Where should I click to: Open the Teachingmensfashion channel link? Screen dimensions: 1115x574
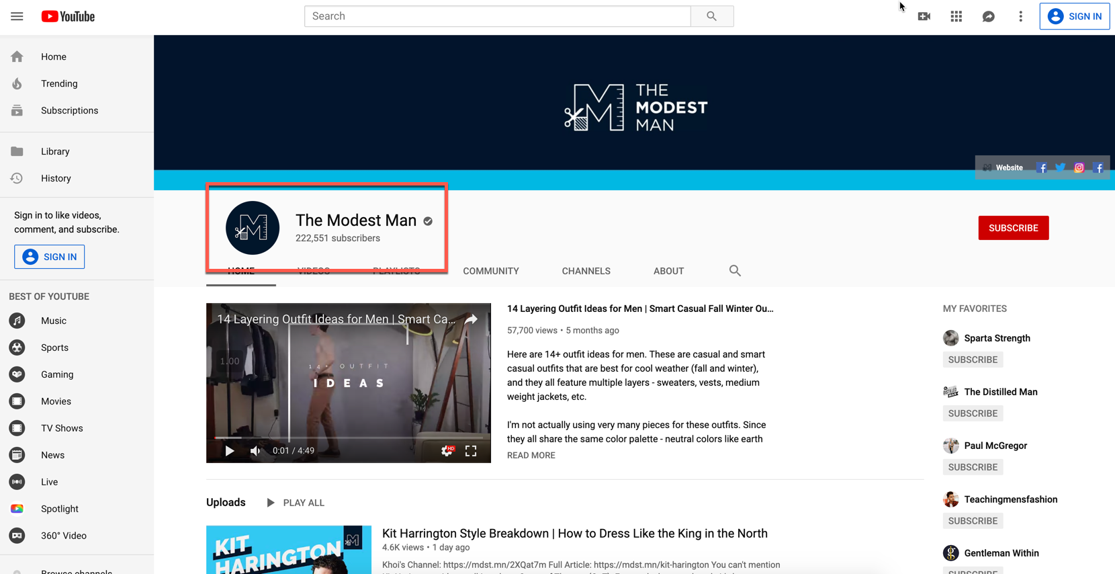click(x=1011, y=499)
